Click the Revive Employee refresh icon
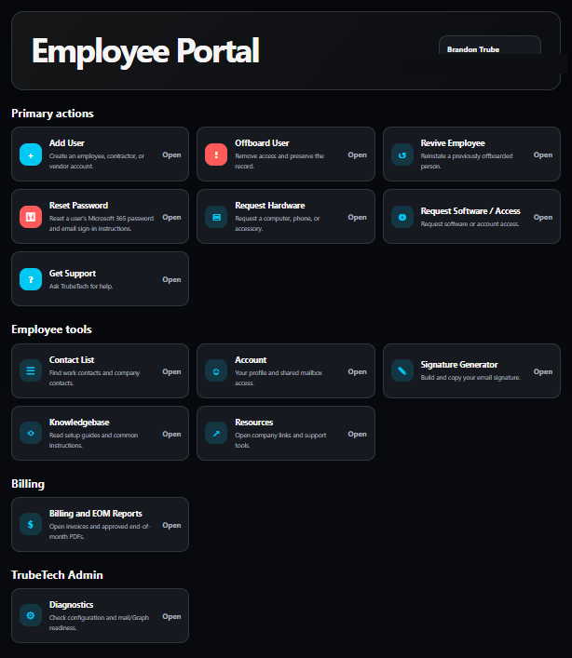This screenshot has width=572, height=658. pos(402,154)
